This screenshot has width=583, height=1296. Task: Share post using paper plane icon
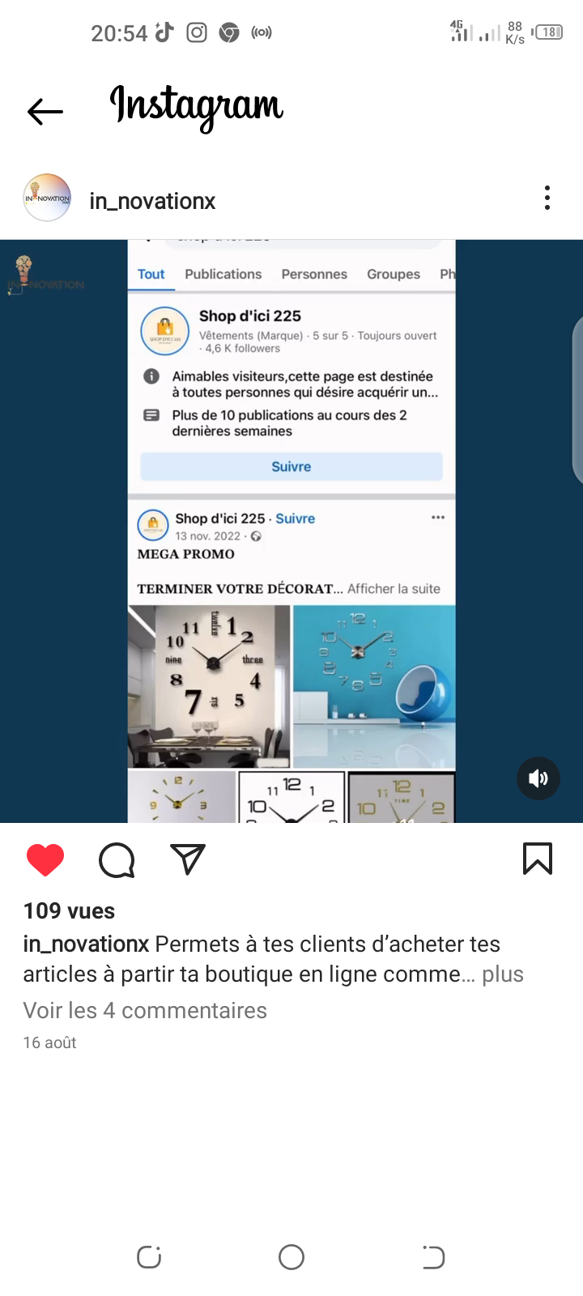(188, 859)
